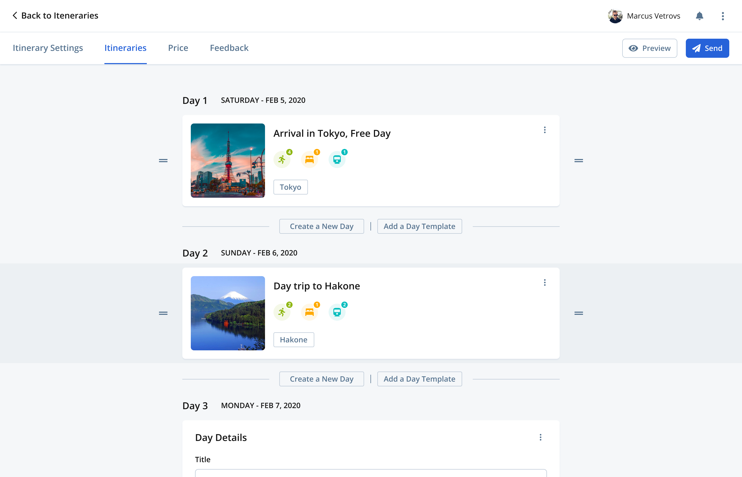The width and height of the screenshot is (742, 477).
Task: Grab the left drag handle of Day 1
Action: (x=163, y=160)
